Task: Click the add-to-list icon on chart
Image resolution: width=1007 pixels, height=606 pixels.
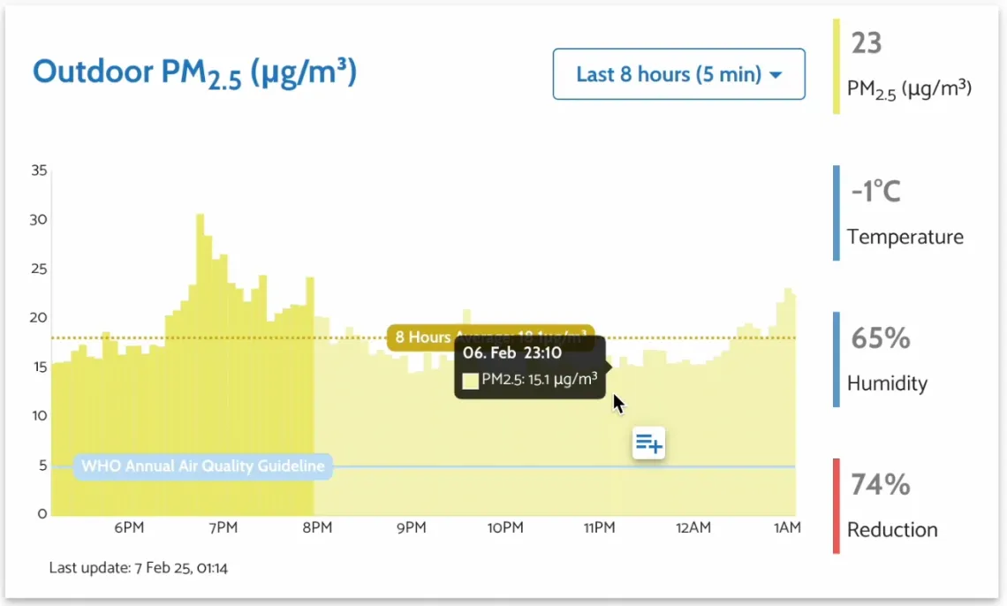Action: [x=648, y=443]
